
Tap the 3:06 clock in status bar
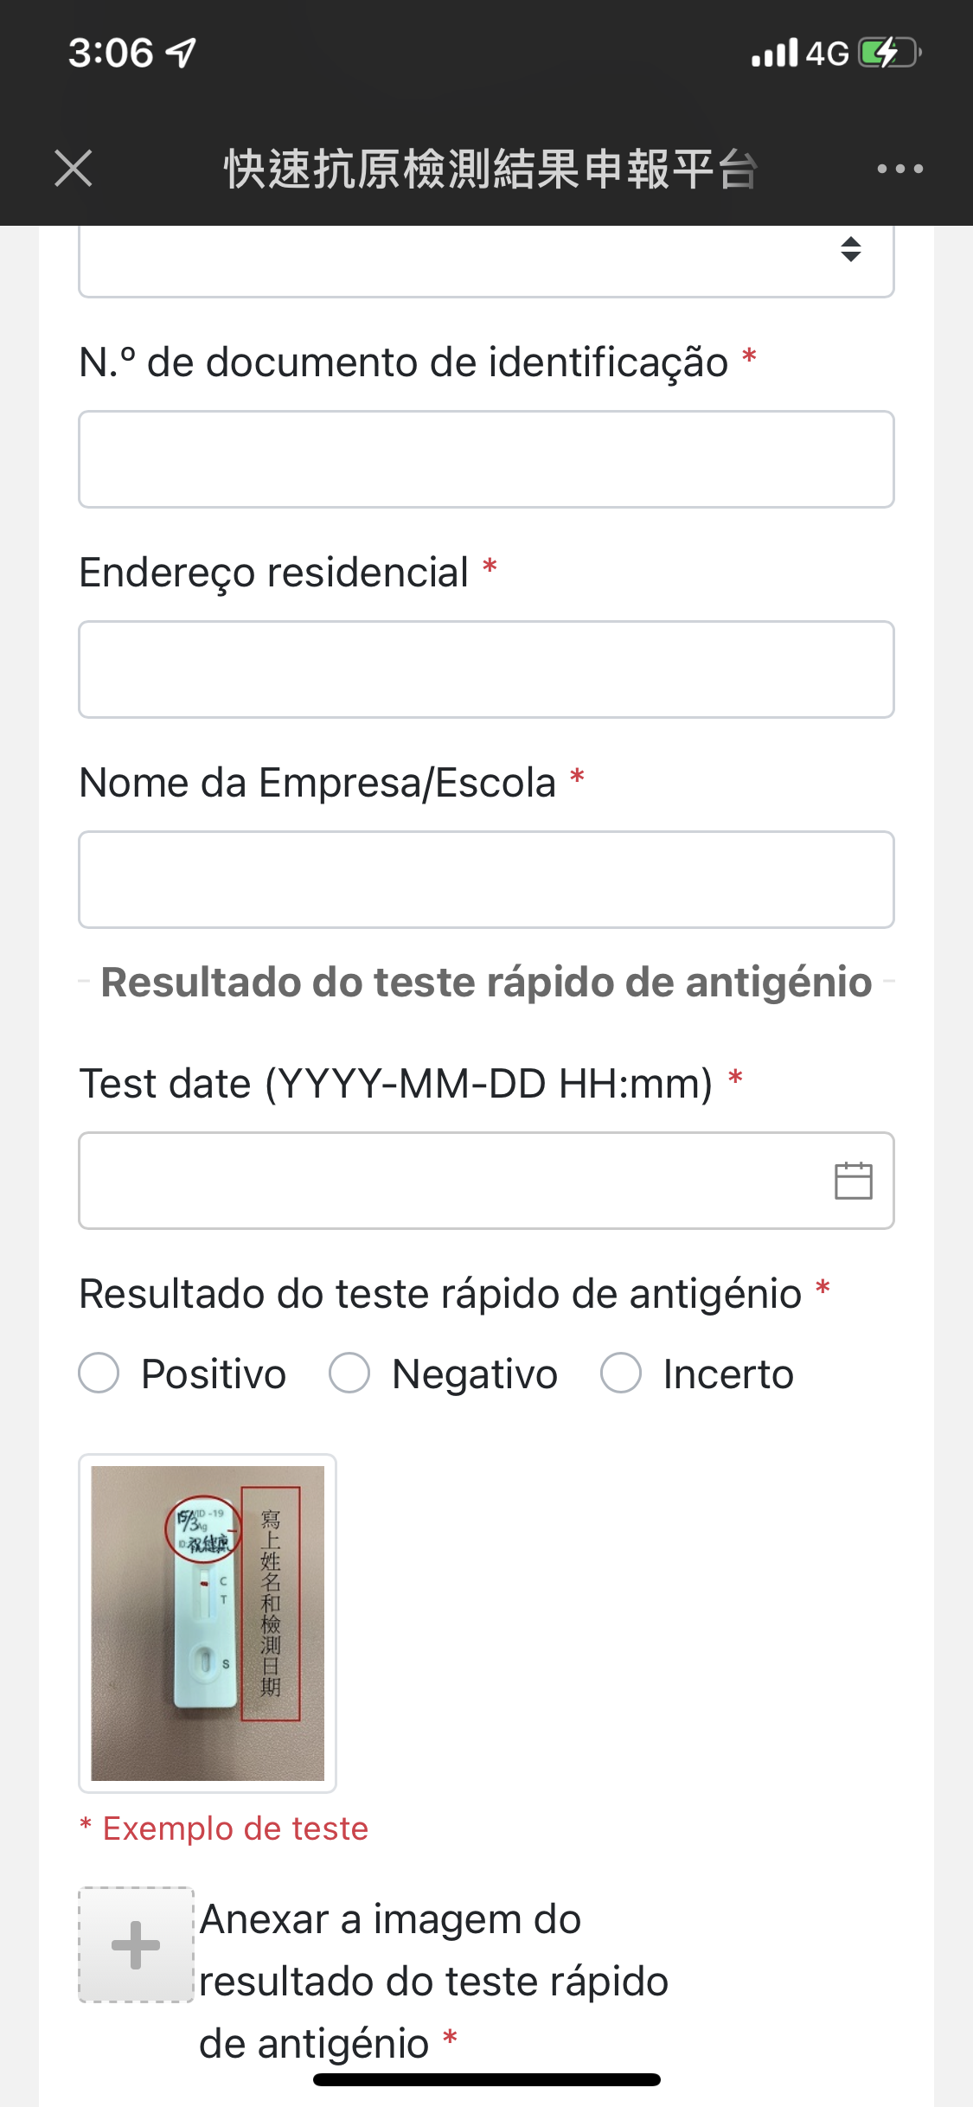coord(111,53)
